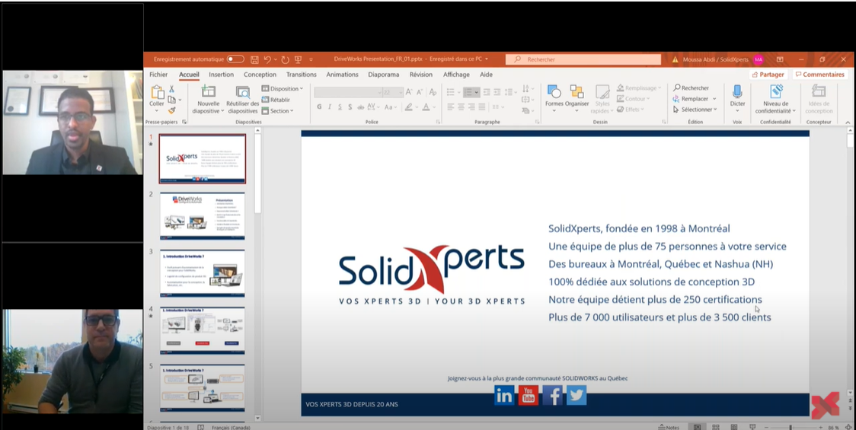Click the Cut scissors icon
Screen dimensions: 856x430
(171, 89)
